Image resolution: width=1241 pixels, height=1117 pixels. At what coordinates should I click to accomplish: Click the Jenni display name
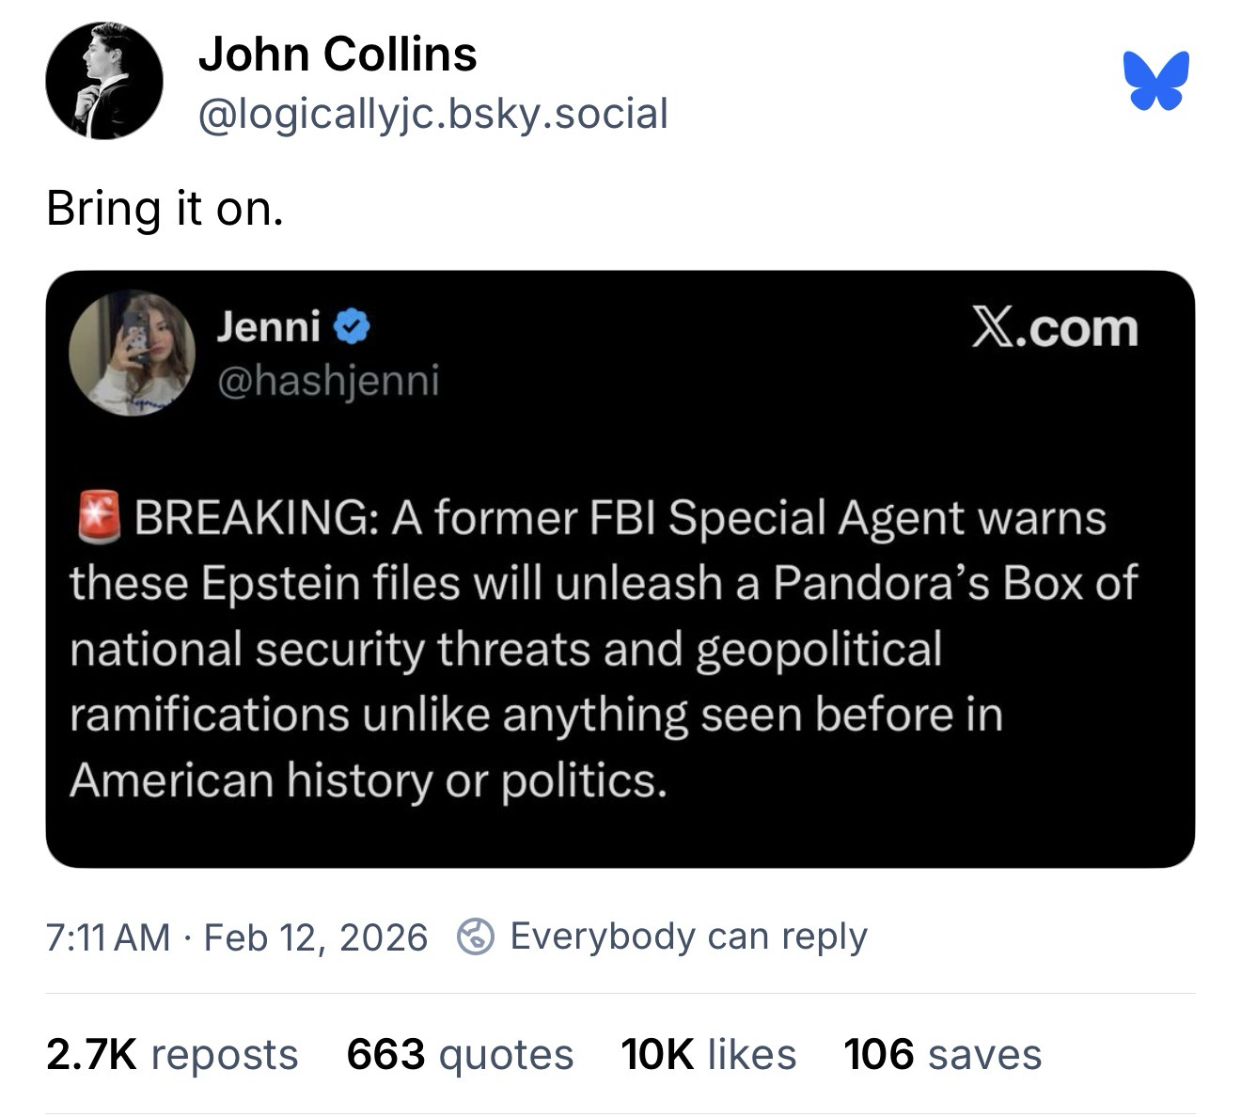269,326
